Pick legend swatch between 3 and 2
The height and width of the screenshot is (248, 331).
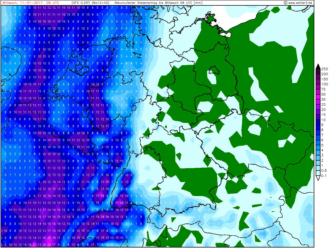(x=318, y=158)
